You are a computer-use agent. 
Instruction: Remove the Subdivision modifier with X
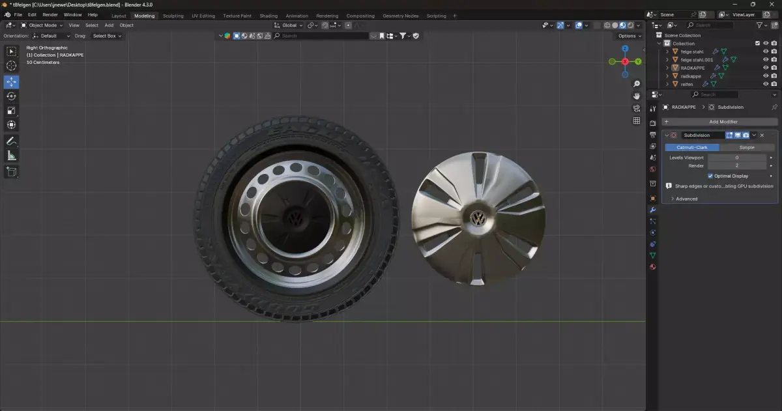click(762, 135)
